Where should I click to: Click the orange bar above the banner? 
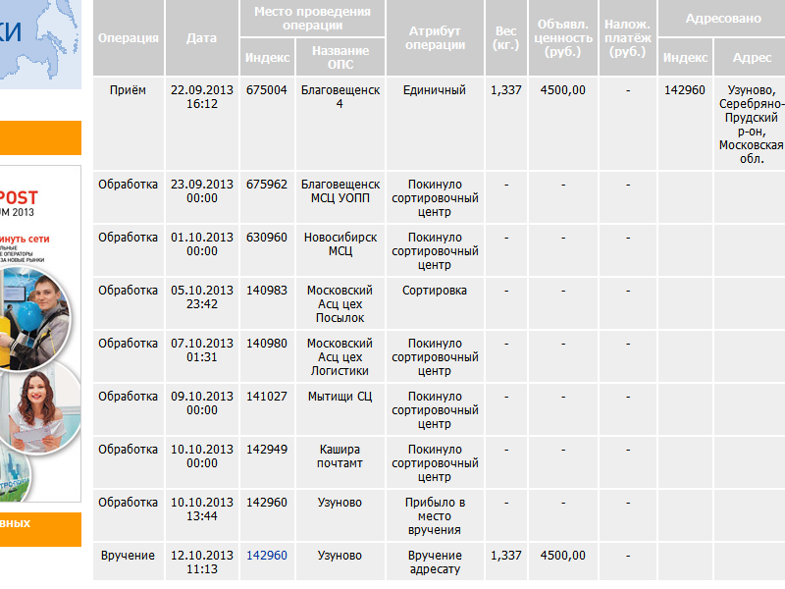pyautogui.click(x=40, y=137)
